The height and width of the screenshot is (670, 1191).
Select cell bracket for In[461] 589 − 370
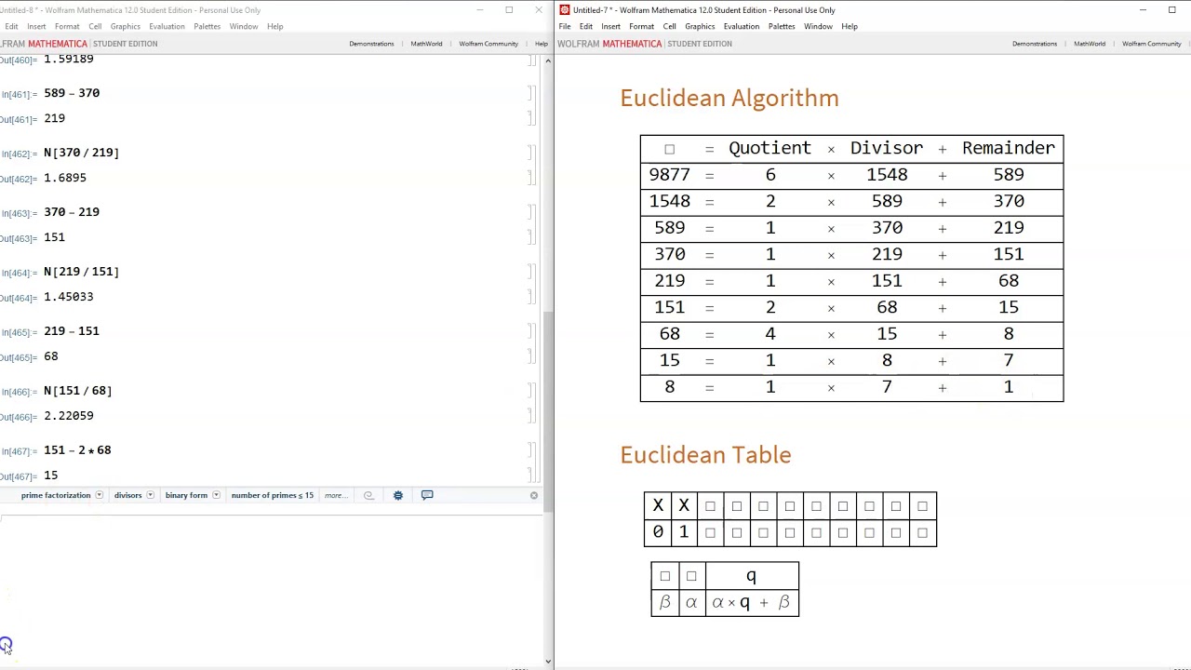point(530,93)
